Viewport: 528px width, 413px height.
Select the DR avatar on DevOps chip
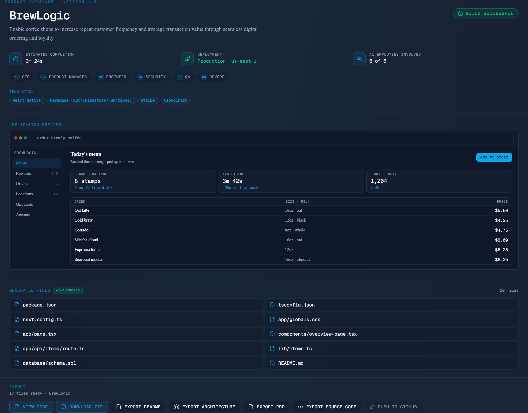204,77
